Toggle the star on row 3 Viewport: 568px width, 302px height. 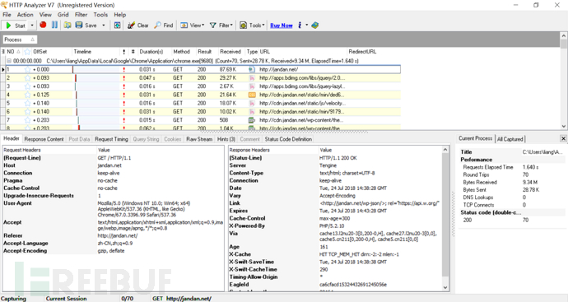[x=27, y=86]
